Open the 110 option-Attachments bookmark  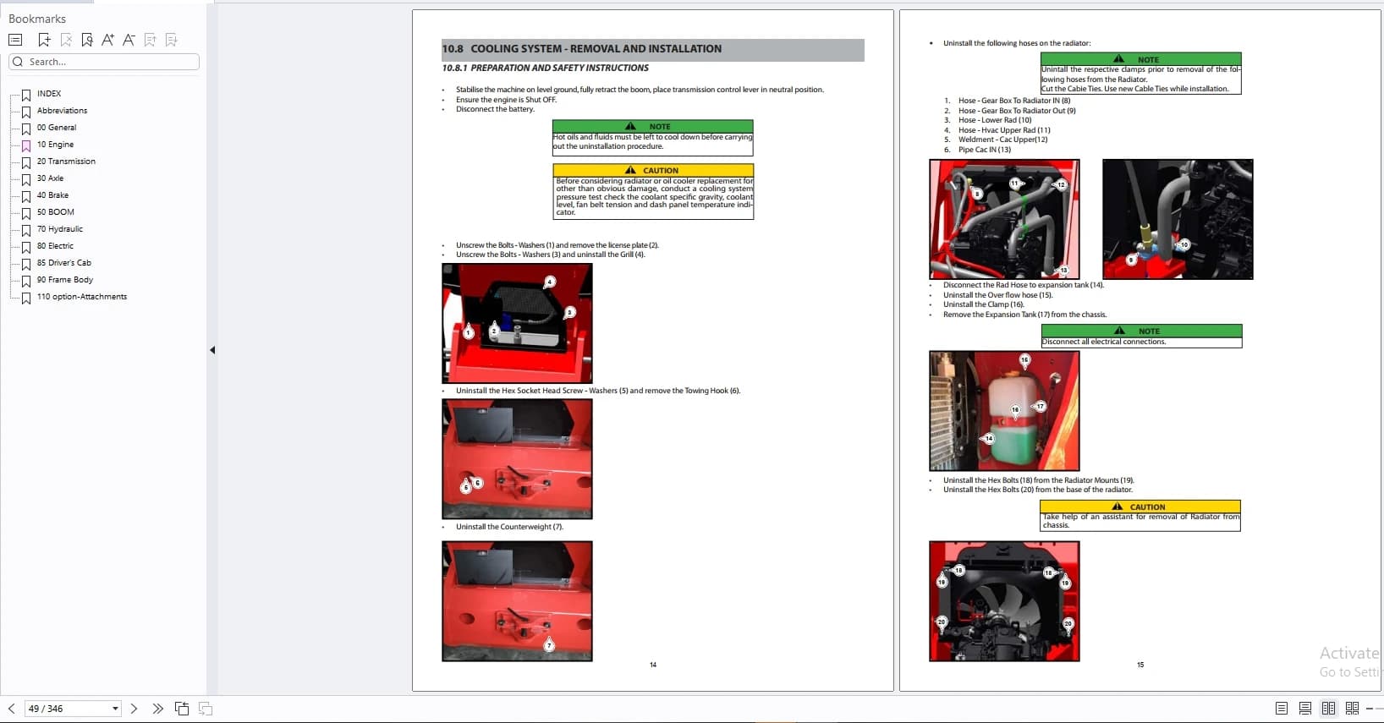82,297
